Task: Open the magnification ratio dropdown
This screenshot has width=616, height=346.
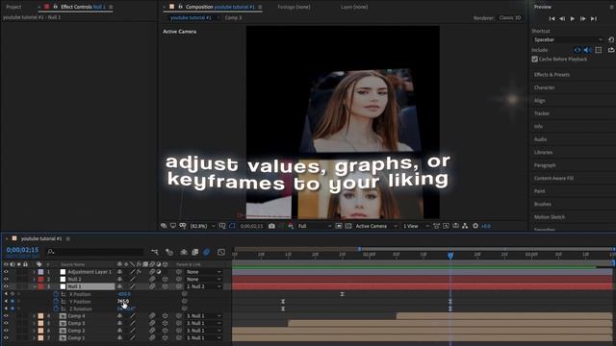Action: [x=202, y=226]
